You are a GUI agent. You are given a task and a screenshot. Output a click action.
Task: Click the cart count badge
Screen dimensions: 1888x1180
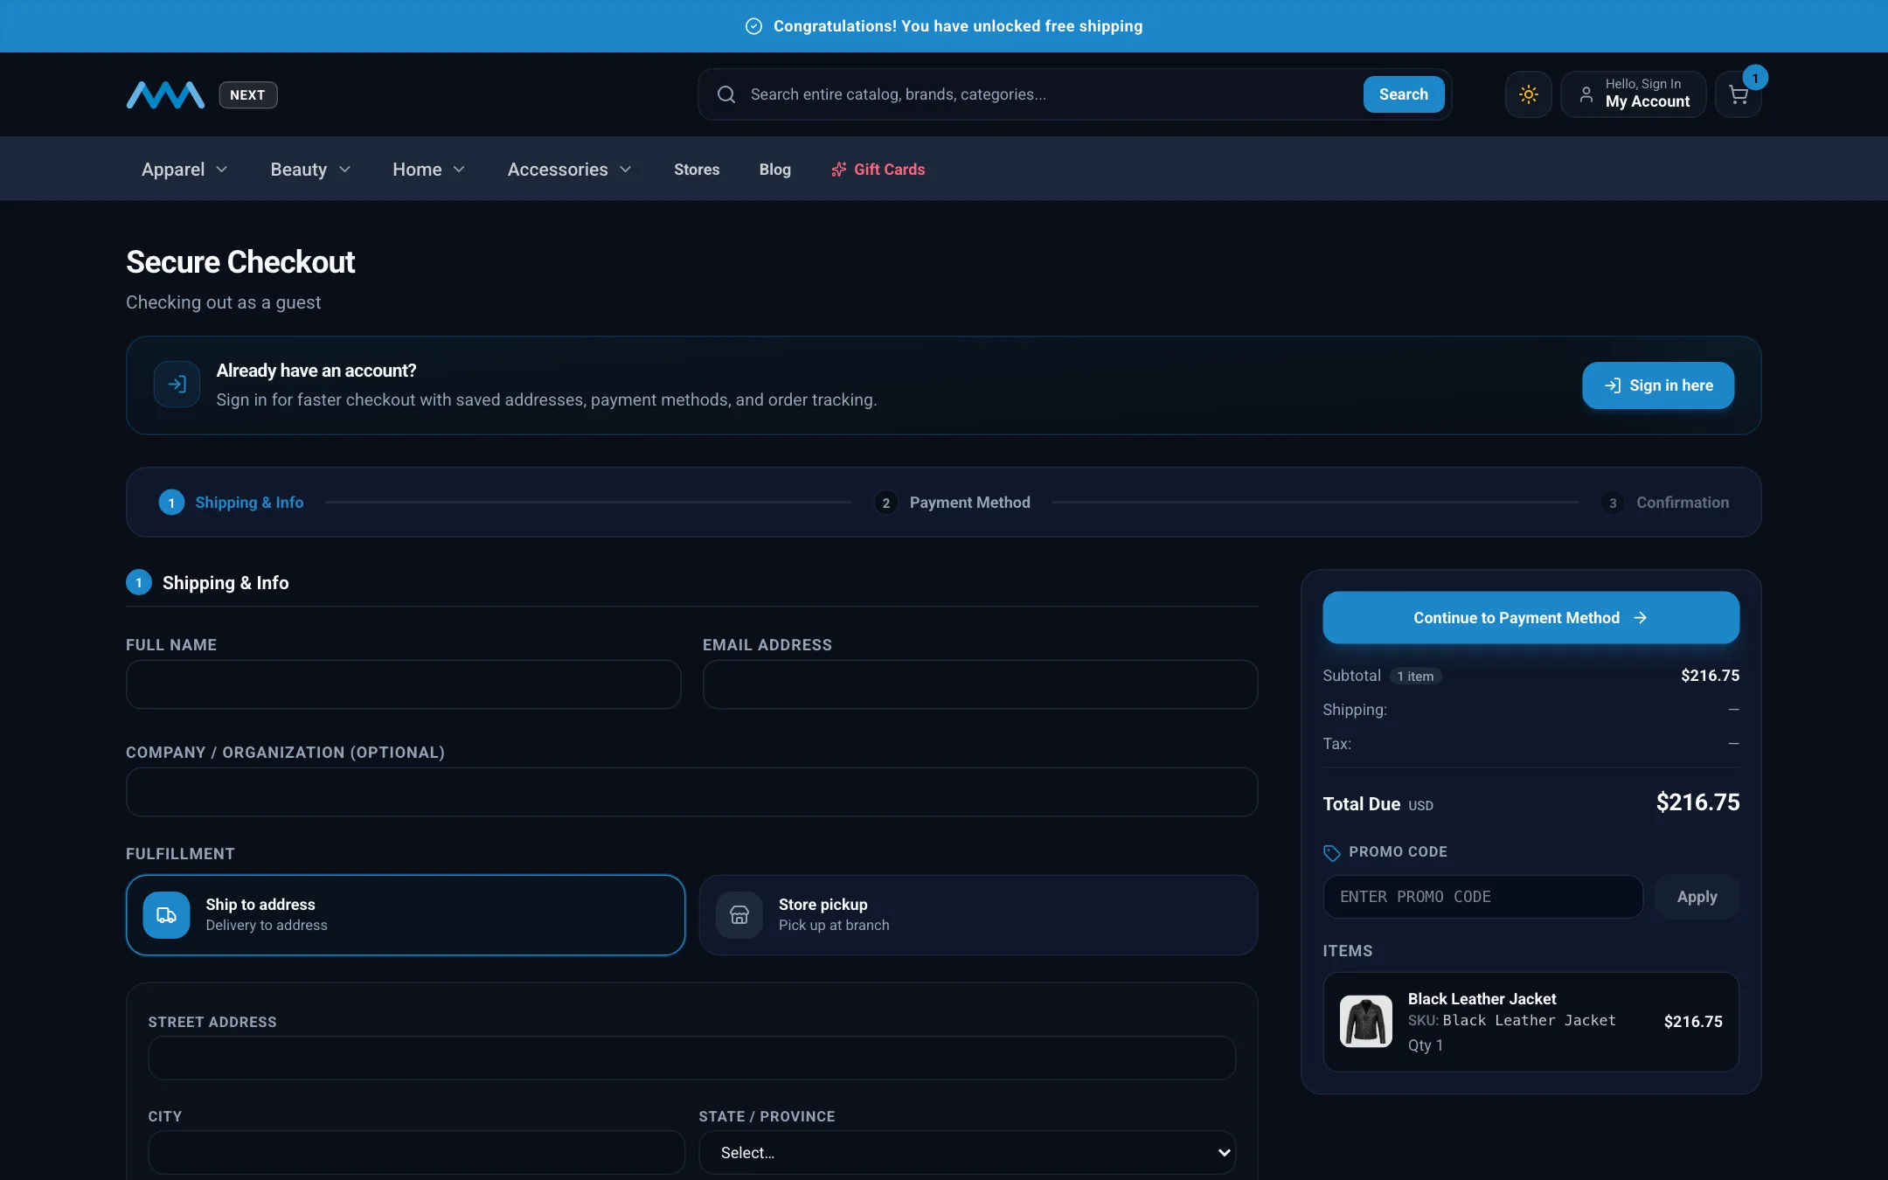pyautogui.click(x=1754, y=78)
